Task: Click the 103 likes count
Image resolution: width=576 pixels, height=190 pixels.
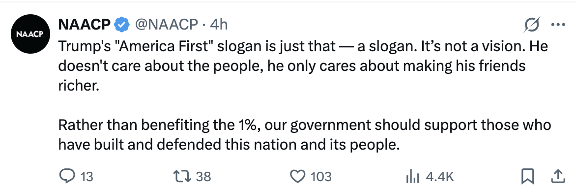Action: pyautogui.click(x=321, y=177)
